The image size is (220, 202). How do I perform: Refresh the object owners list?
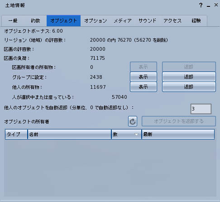pos(133,121)
